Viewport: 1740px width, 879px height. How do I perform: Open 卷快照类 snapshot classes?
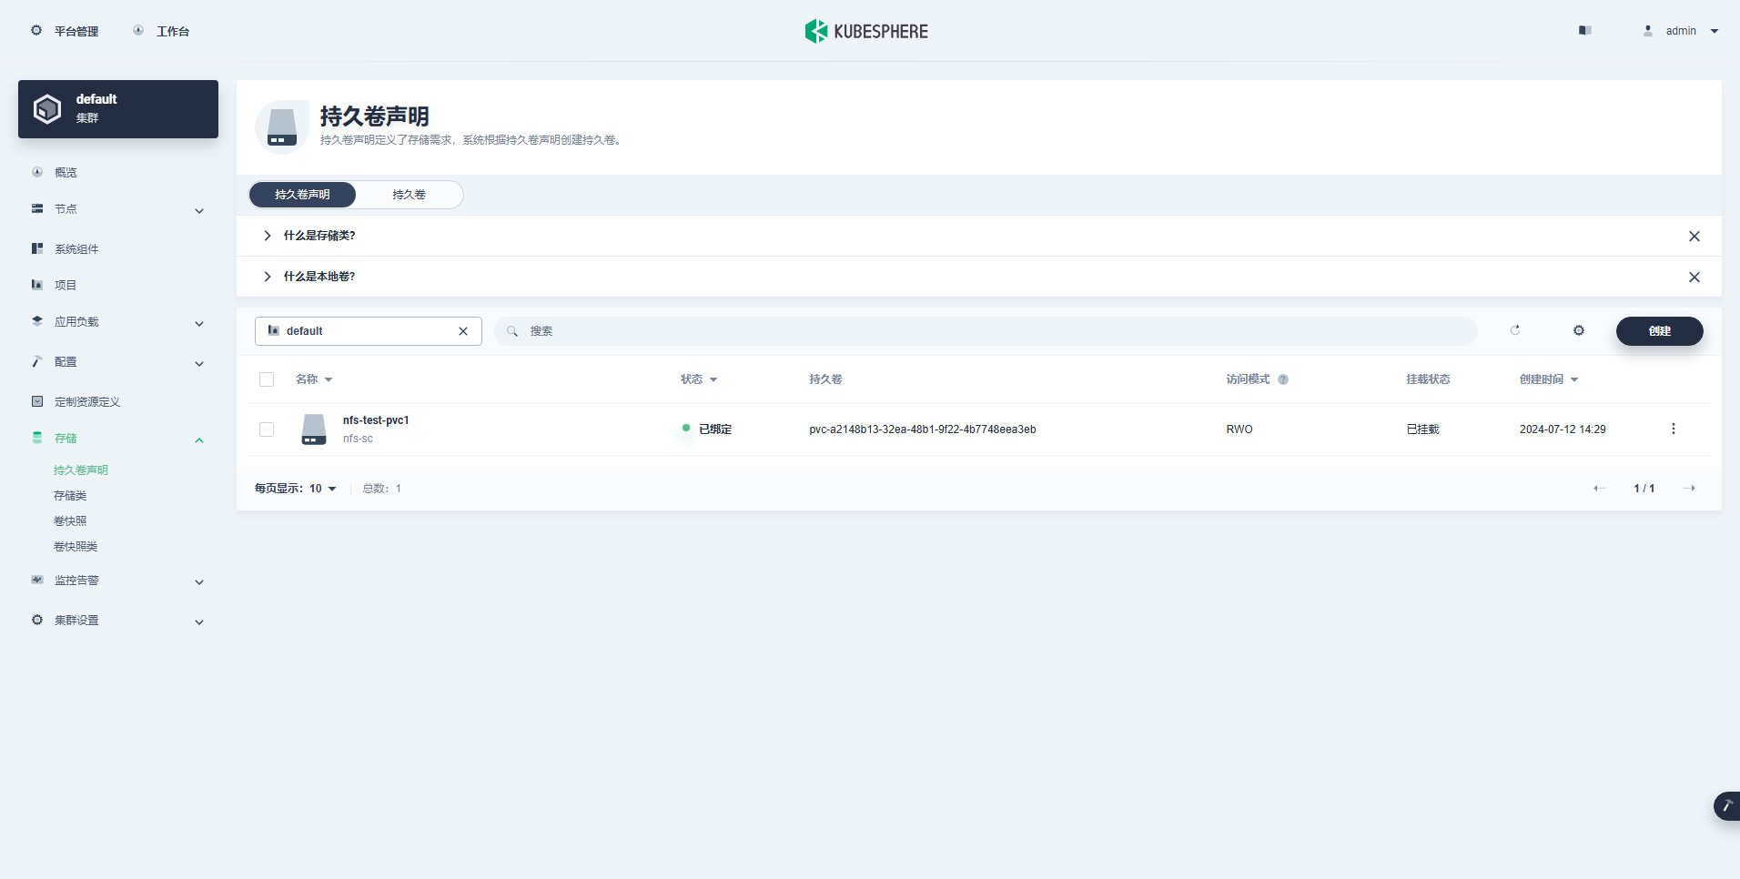(76, 547)
